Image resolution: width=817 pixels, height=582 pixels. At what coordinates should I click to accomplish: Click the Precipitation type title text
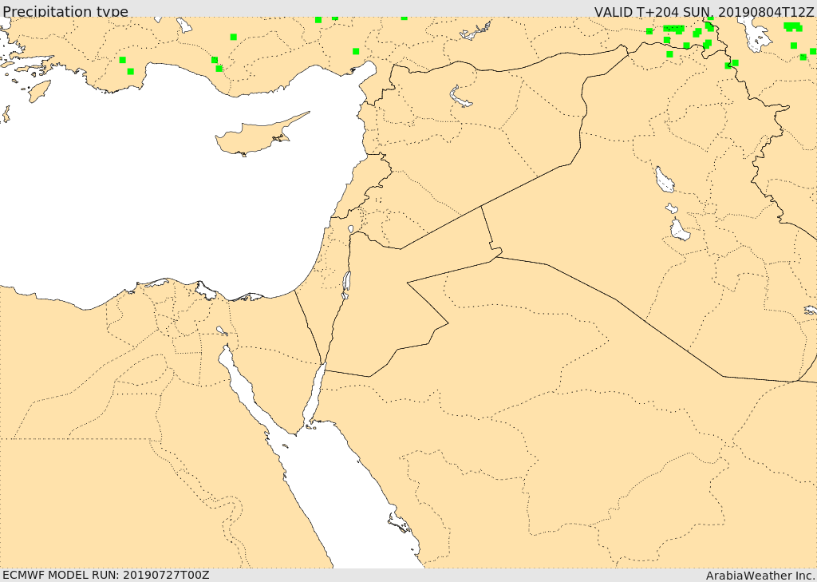point(65,10)
